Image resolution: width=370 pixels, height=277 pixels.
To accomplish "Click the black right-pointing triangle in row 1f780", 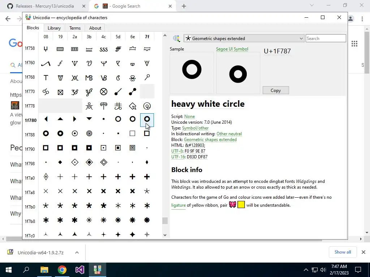I will pyautogui.click(x=74, y=119).
